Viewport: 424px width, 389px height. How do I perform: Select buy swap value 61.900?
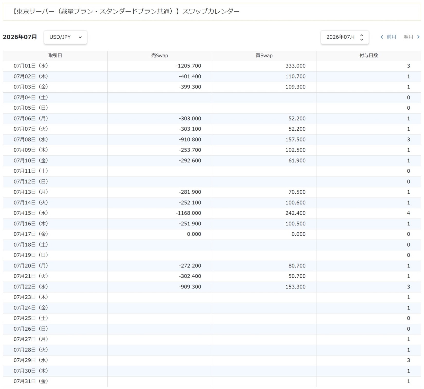point(297,161)
